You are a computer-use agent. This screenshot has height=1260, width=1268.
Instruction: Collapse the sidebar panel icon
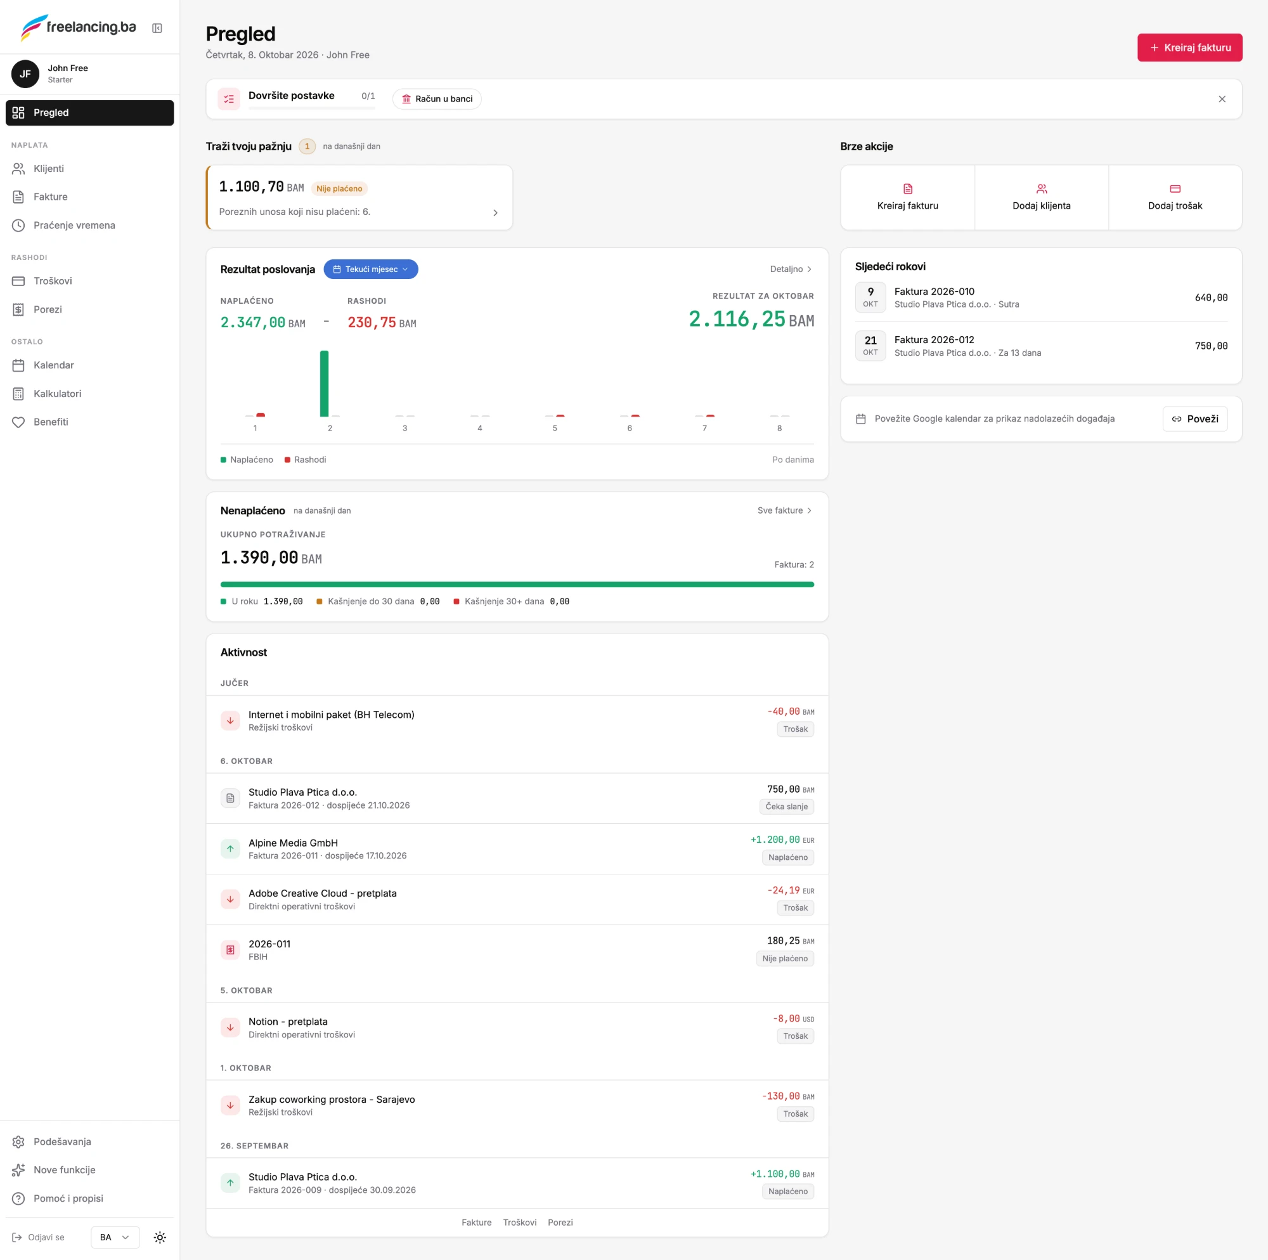click(x=157, y=27)
